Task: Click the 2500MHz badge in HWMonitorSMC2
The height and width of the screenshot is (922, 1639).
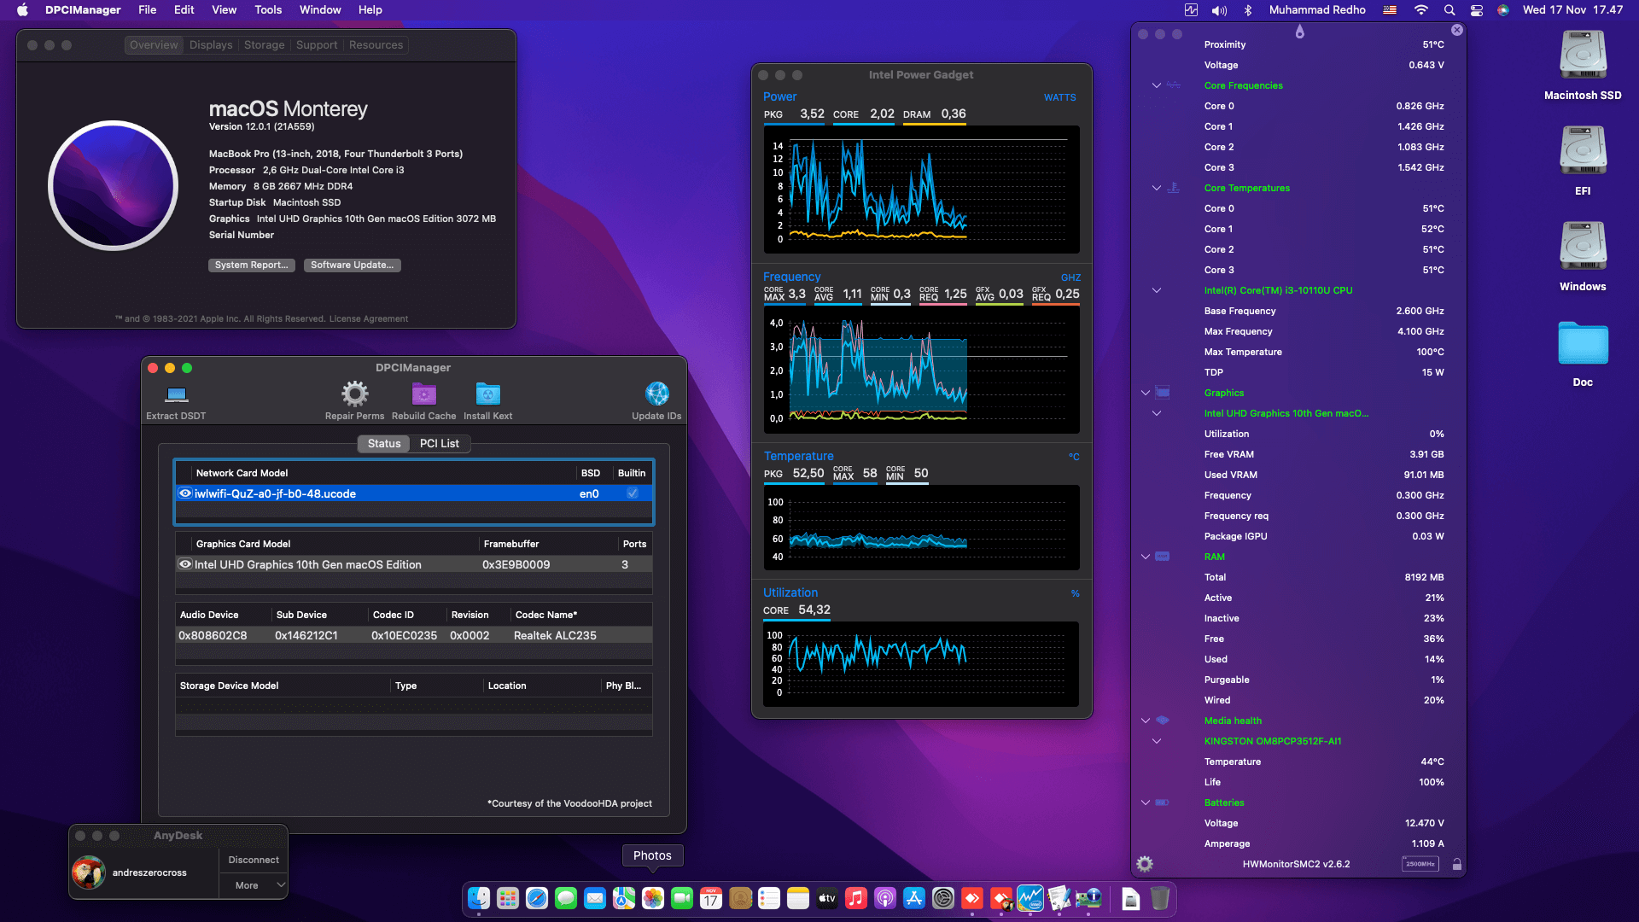Action: (x=1420, y=864)
